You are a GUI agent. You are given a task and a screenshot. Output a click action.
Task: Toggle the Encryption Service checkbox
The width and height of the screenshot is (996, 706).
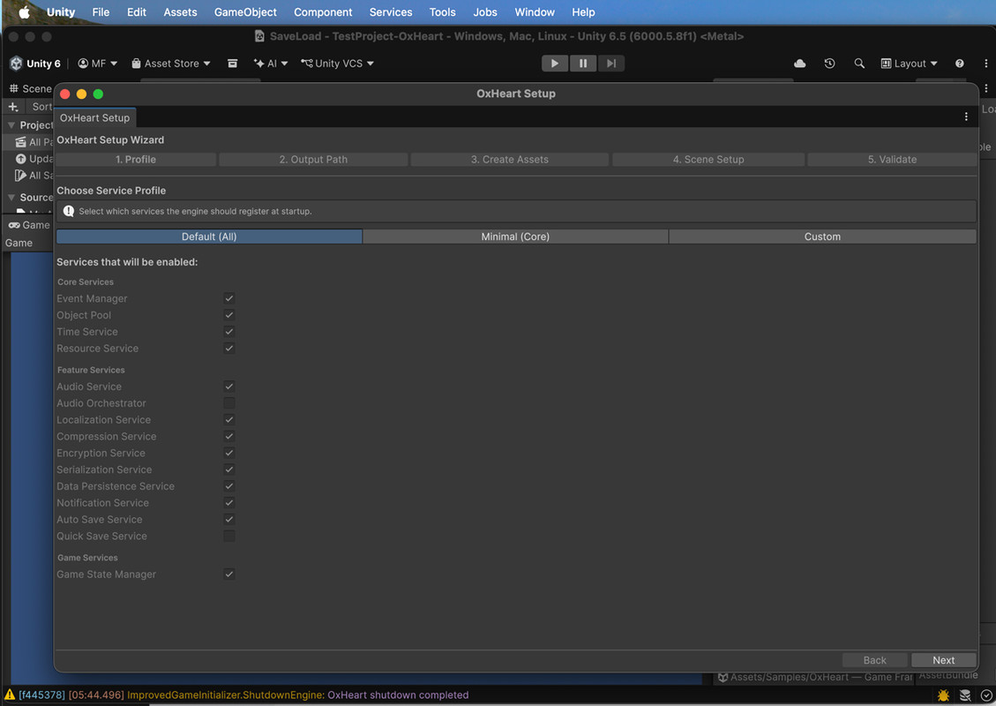pyautogui.click(x=229, y=453)
